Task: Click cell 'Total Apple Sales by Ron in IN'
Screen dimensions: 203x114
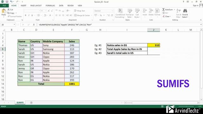Action: pos(127,49)
